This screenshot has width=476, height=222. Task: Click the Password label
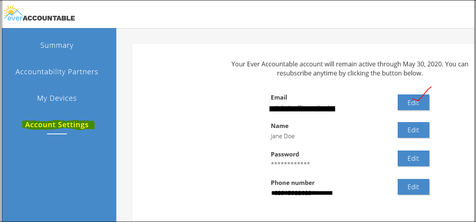285,154
